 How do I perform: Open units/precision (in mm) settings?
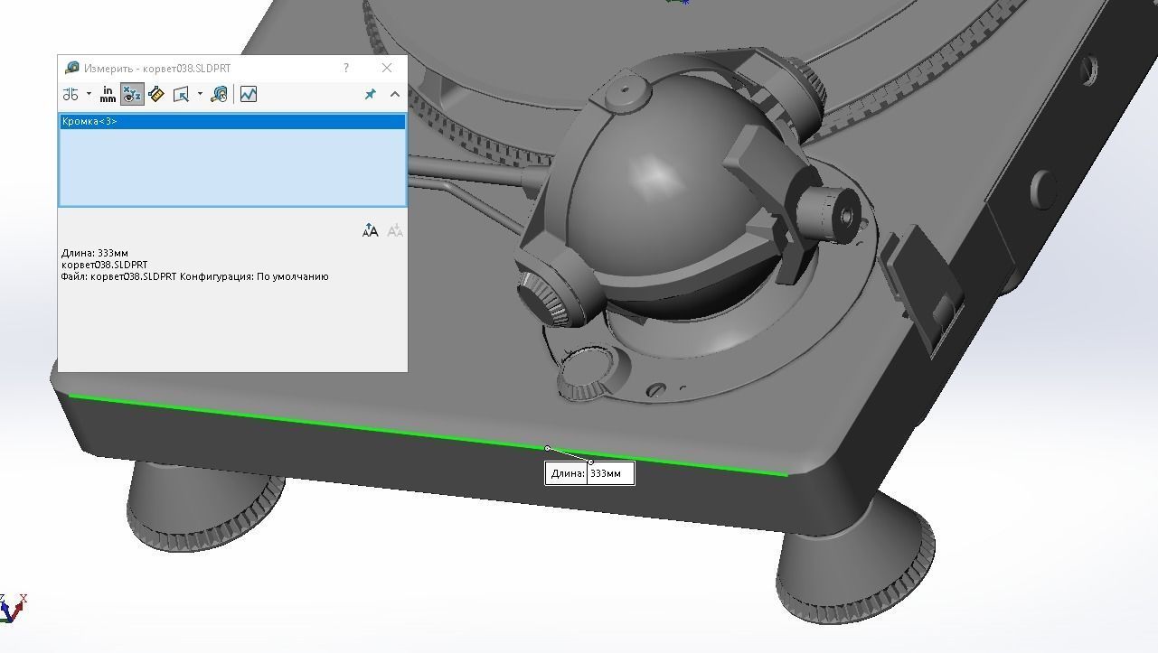coord(108,94)
